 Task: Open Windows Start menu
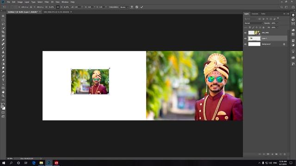4,163
